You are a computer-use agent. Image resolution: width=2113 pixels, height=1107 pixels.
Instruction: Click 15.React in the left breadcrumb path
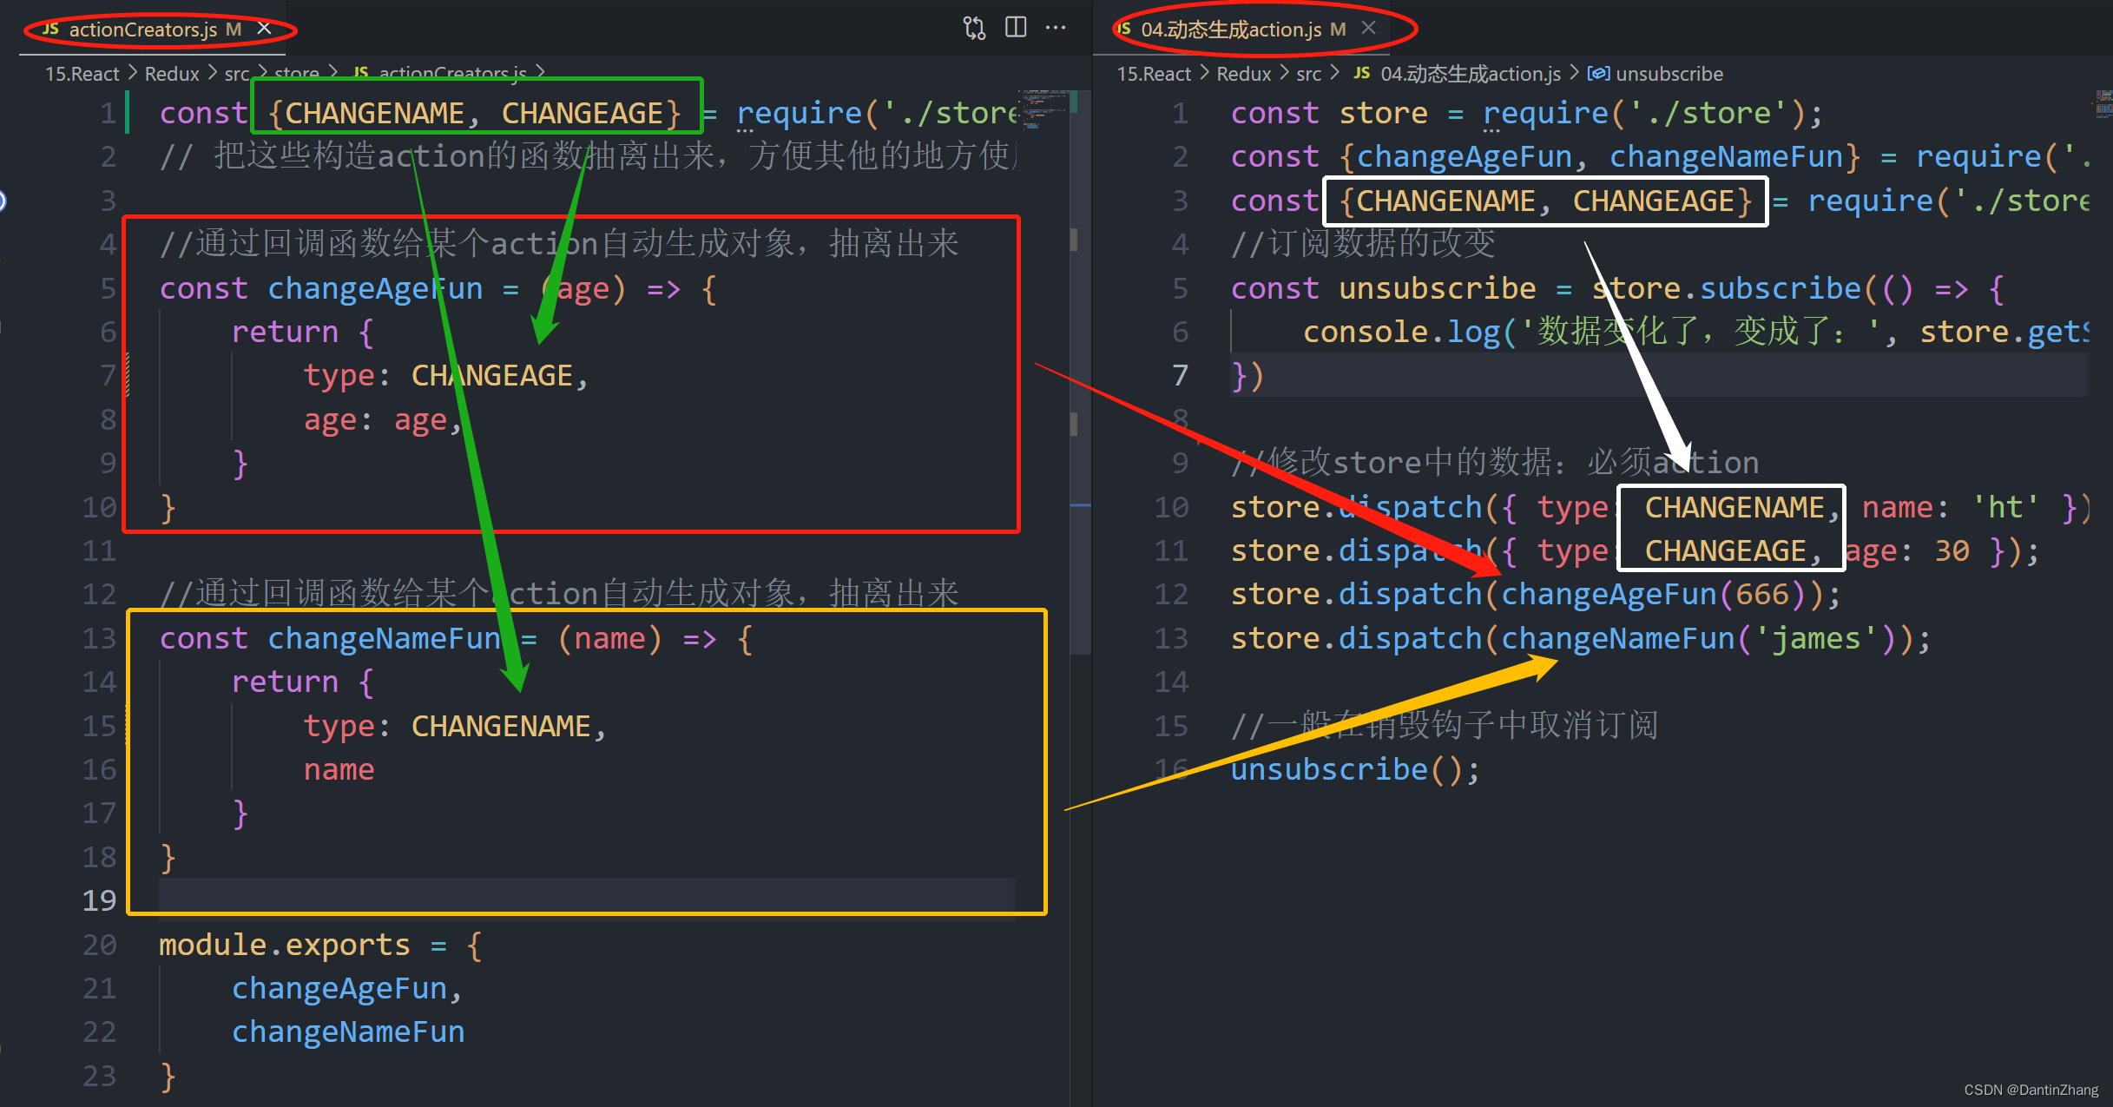(x=82, y=73)
